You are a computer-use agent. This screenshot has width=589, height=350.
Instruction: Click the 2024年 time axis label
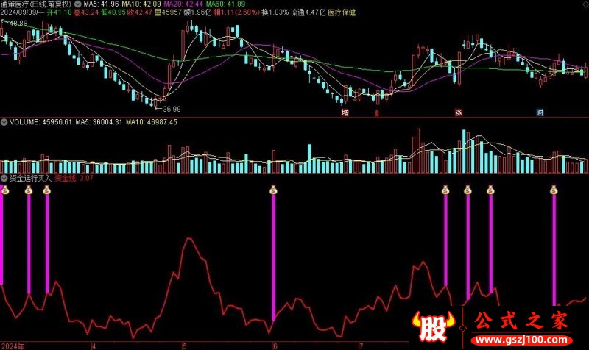click(13, 346)
